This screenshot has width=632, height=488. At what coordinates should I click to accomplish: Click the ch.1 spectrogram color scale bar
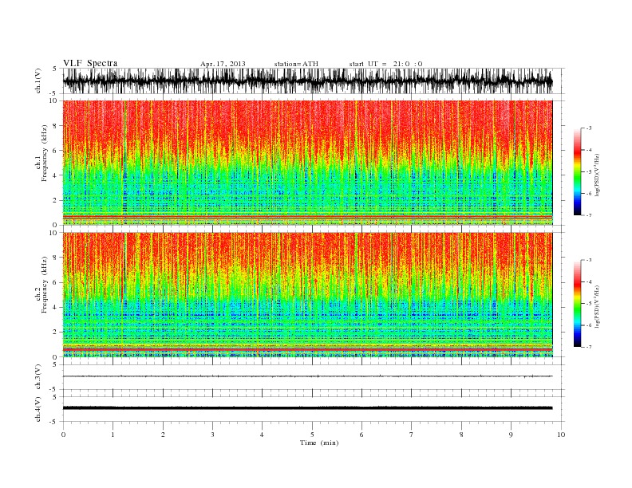click(578, 171)
